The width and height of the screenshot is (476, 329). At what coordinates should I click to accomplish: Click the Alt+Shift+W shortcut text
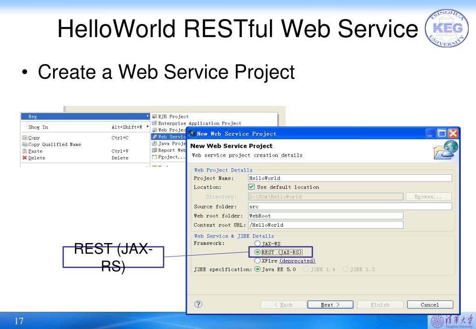tap(127, 127)
